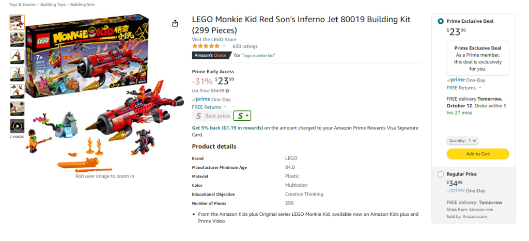Click the Prime logo under the price
Viewport: 529px width, 241px height.
tap(201, 99)
